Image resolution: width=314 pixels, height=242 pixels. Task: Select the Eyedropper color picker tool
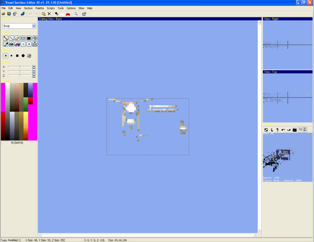pyautogui.click(x=6, y=44)
